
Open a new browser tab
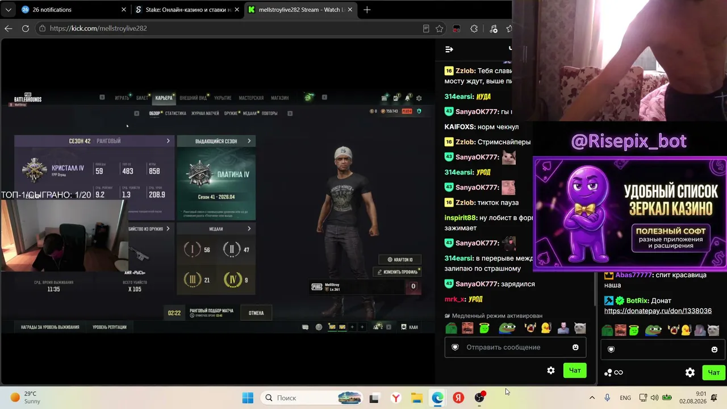367,10
